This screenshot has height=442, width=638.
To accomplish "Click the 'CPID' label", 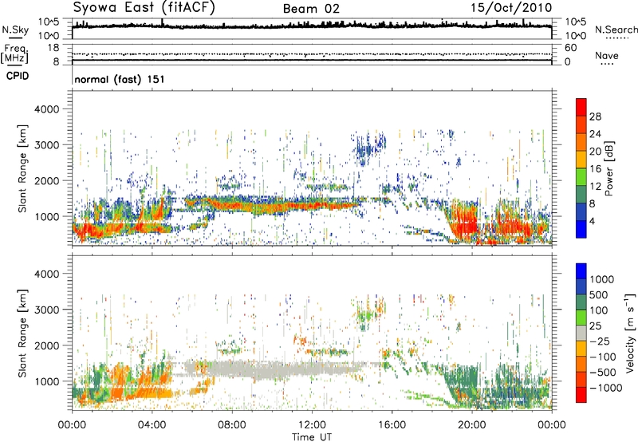I will pos(18,76).
